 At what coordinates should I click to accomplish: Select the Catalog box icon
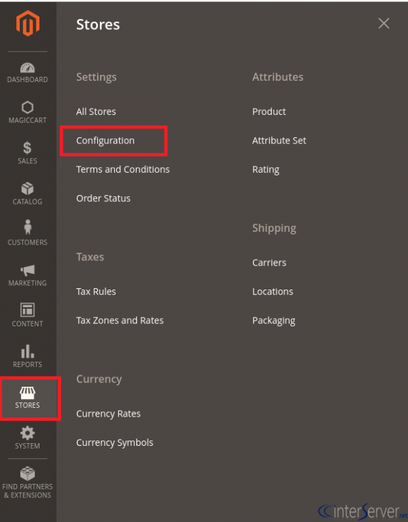[27, 188]
